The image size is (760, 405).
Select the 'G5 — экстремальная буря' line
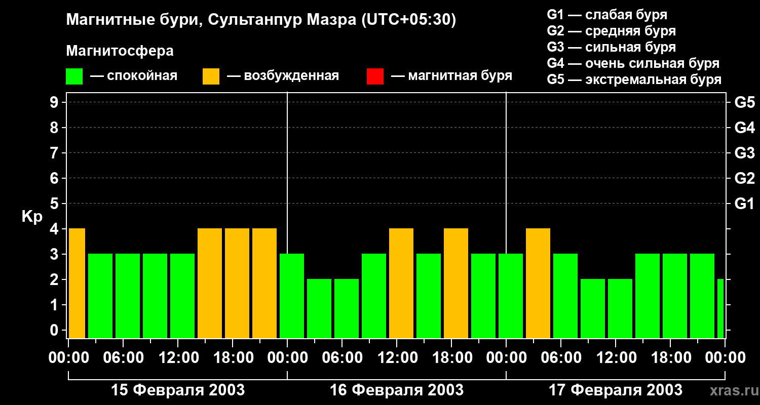point(634,79)
